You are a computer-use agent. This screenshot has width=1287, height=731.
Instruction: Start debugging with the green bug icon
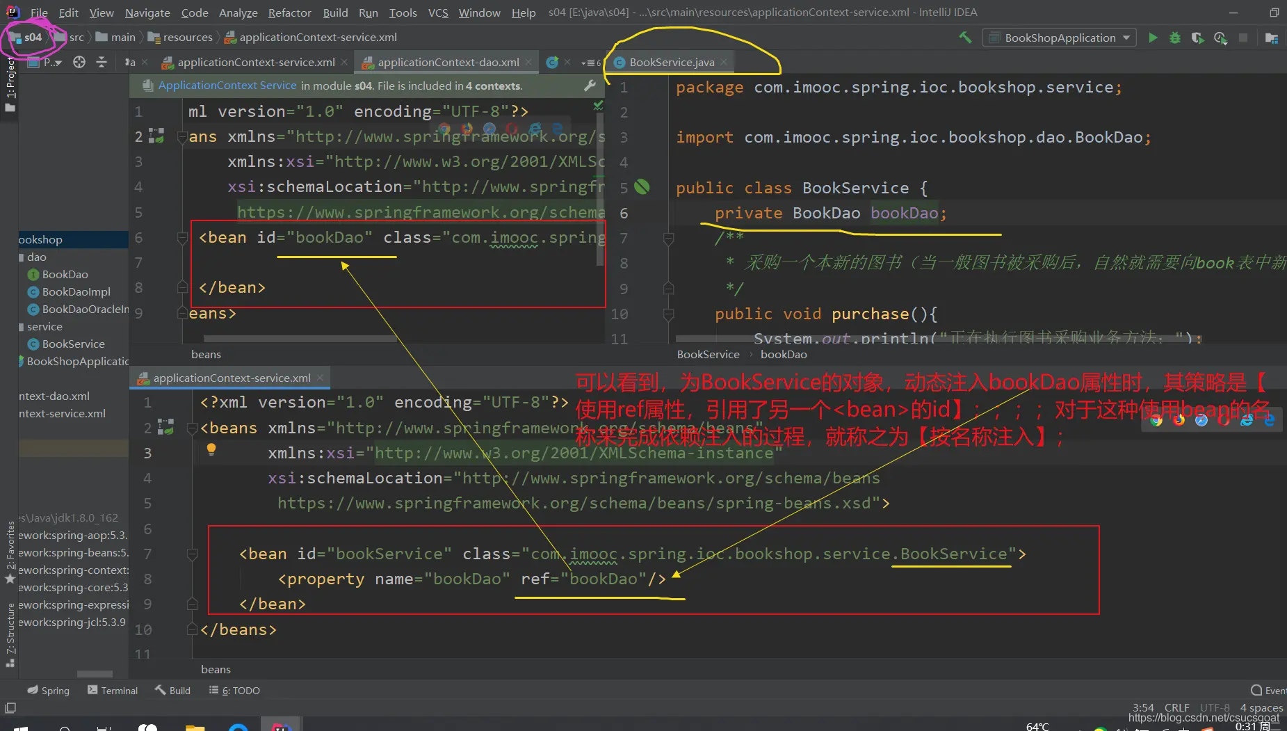[1175, 38]
